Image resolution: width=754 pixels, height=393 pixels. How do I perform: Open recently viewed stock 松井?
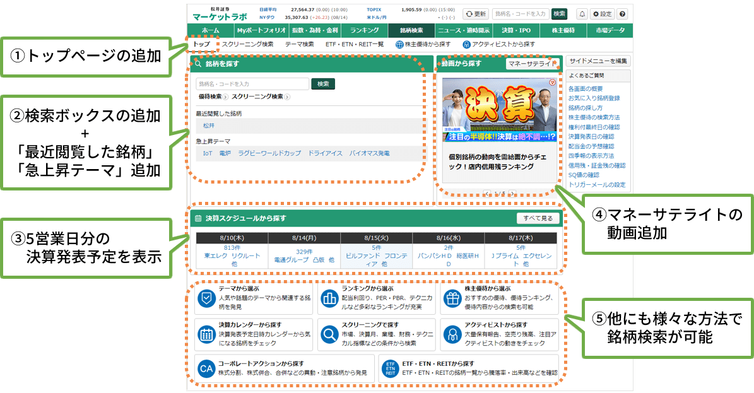point(209,126)
